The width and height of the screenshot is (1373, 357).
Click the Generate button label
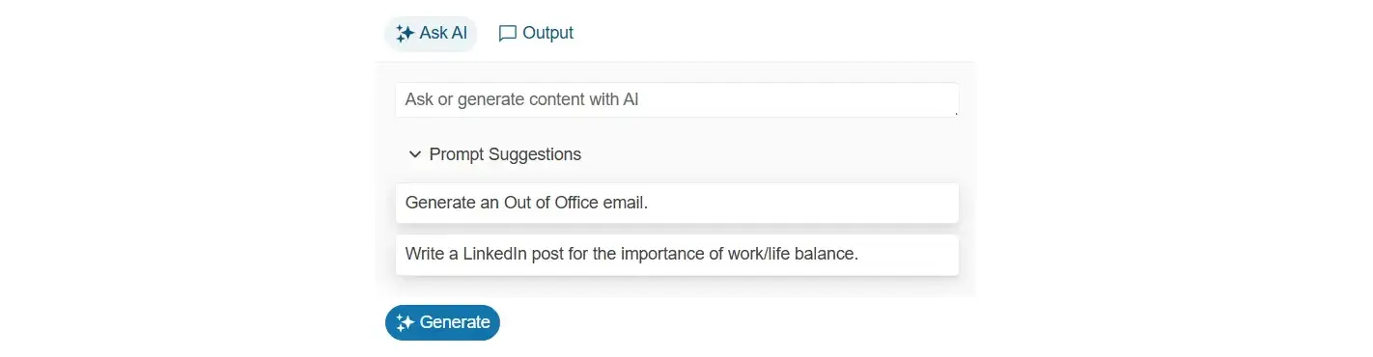pyautogui.click(x=455, y=323)
